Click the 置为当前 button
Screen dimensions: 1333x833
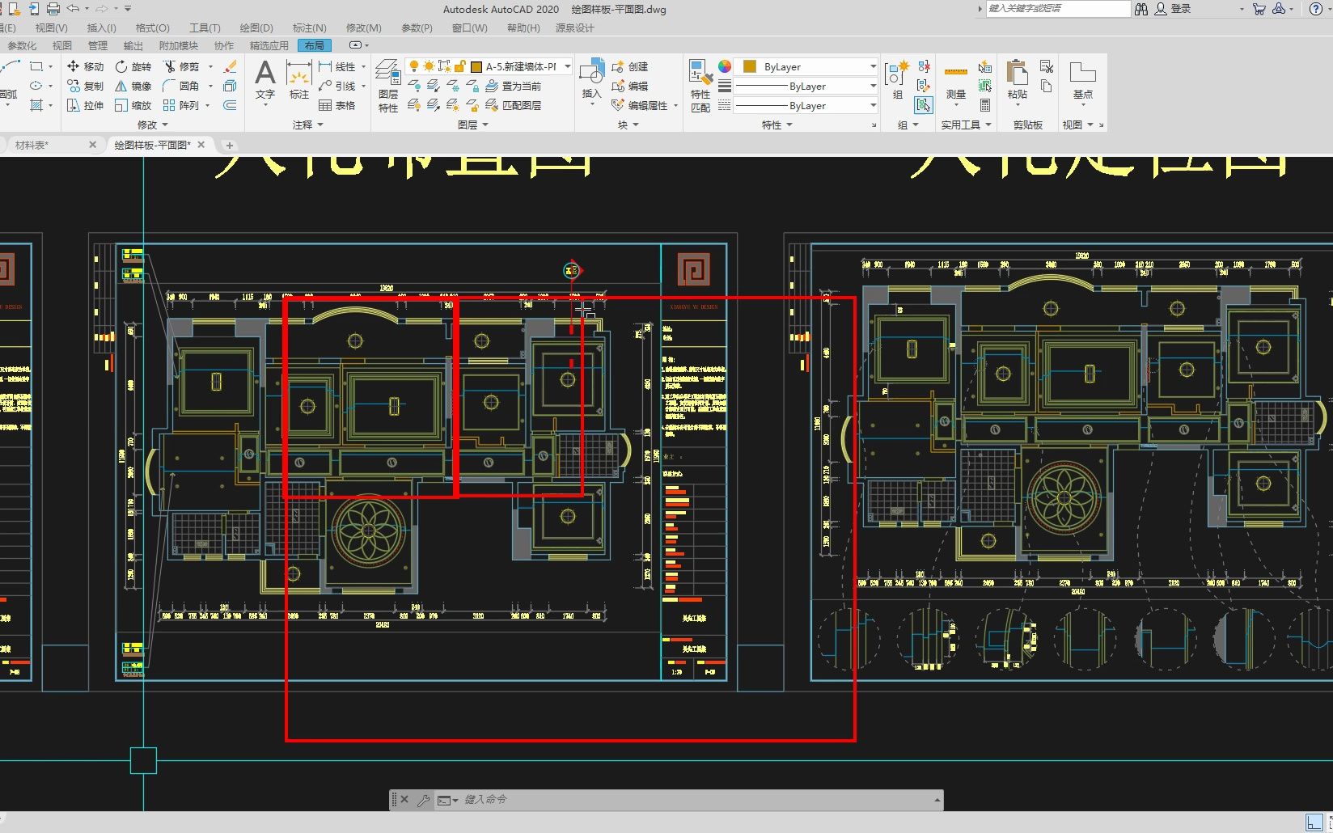(513, 86)
